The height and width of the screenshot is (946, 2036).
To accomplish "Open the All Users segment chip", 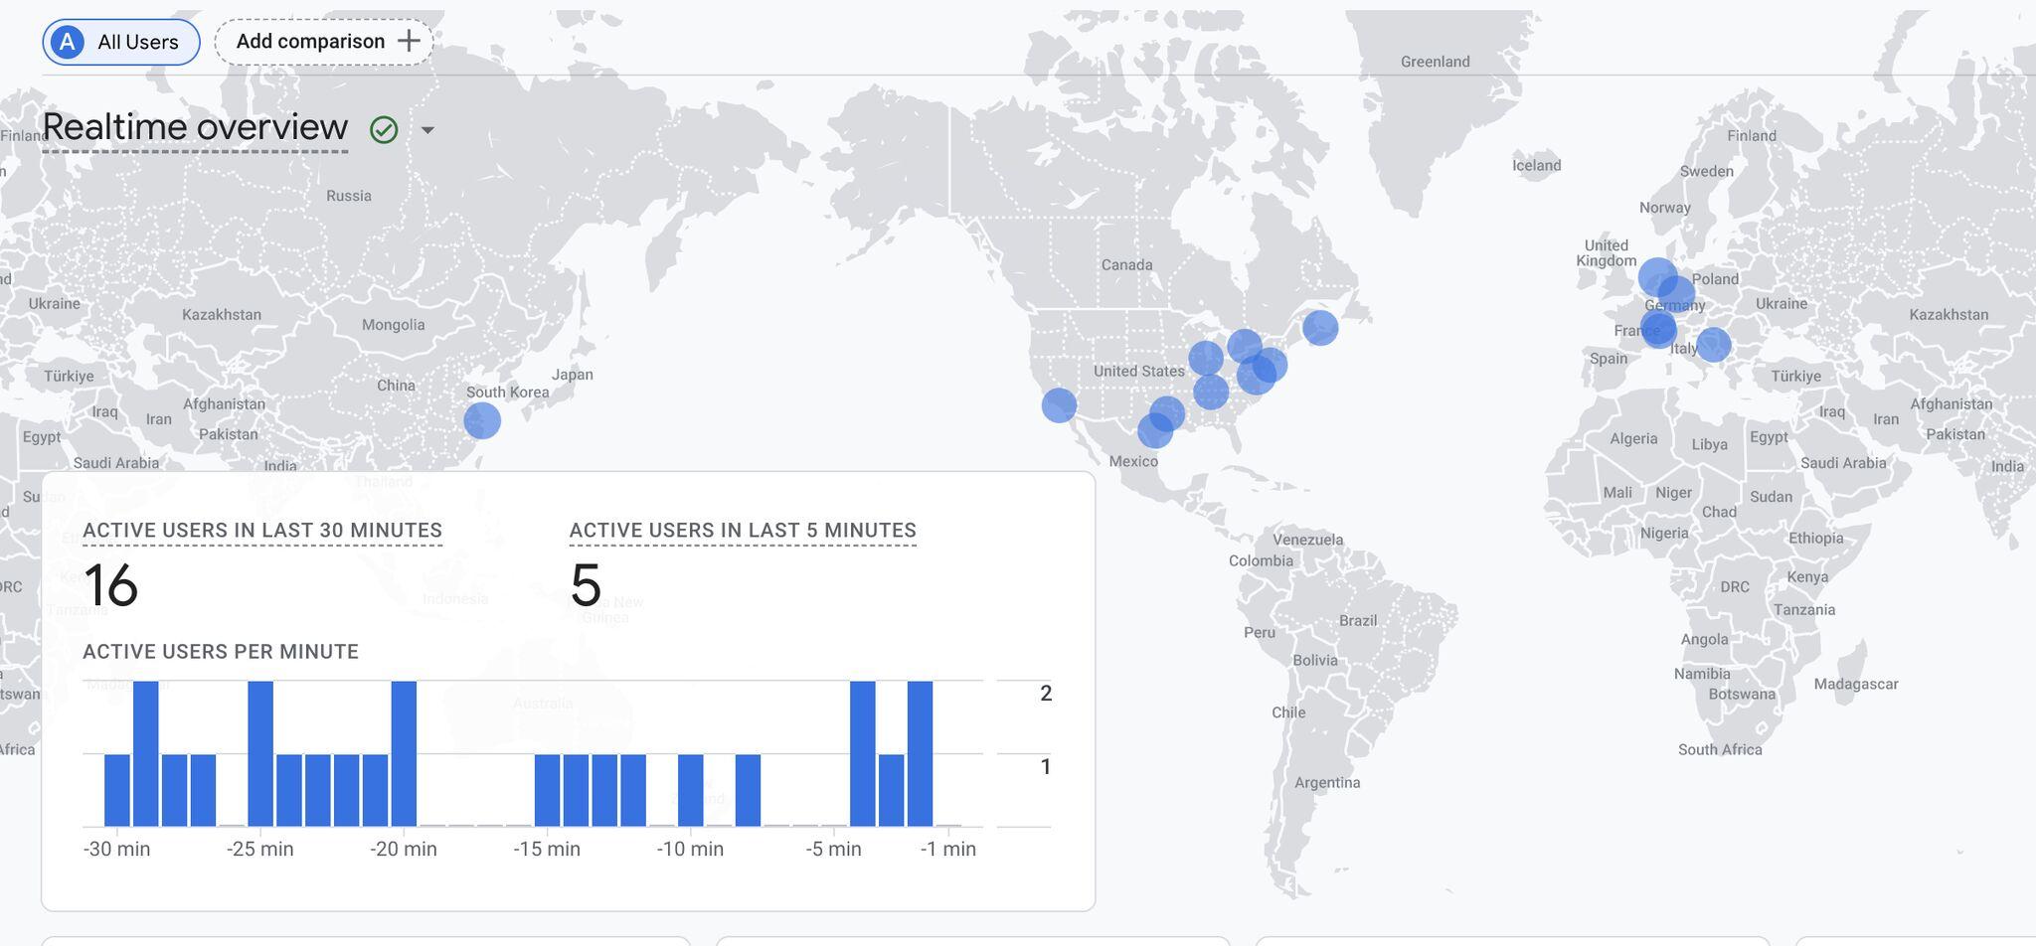I will (x=121, y=42).
